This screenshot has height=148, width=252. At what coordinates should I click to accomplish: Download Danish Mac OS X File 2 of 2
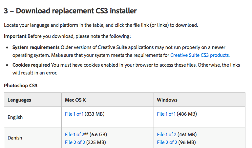click(74, 142)
